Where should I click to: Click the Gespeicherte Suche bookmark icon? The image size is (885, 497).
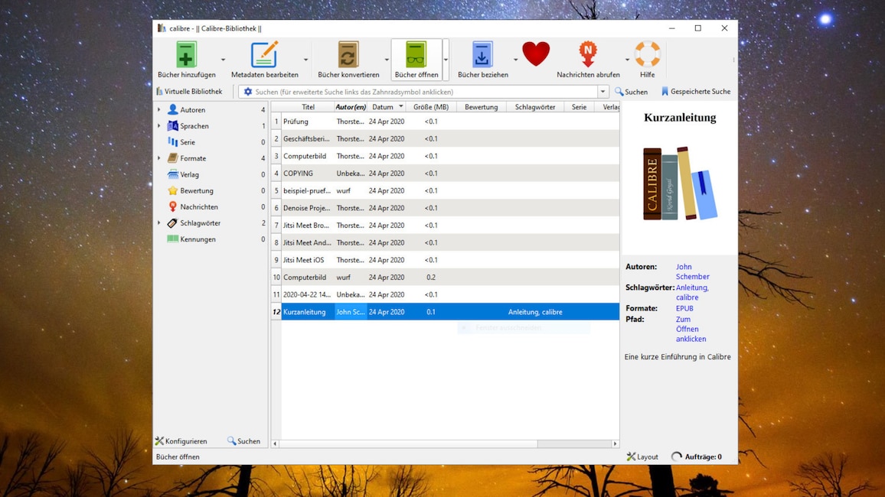665,91
